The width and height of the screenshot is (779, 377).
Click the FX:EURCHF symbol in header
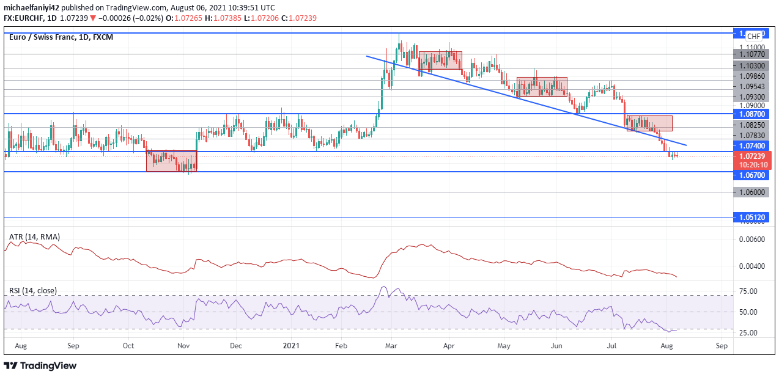coord(23,18)
